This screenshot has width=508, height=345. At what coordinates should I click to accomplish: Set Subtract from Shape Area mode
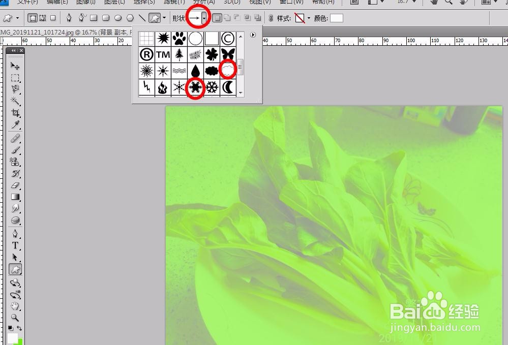coord(237,18)
